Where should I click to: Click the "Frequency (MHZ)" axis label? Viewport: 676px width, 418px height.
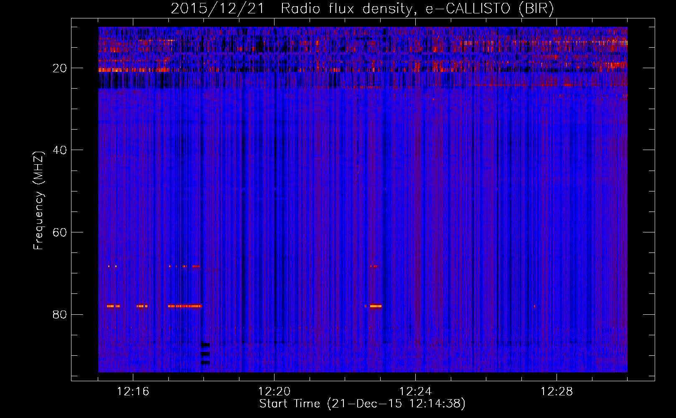[x=38, y=201]
